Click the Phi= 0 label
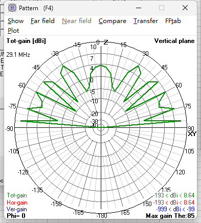 16,216
